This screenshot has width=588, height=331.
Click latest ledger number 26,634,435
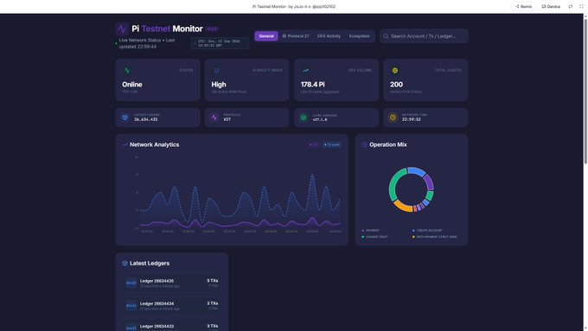146,119
